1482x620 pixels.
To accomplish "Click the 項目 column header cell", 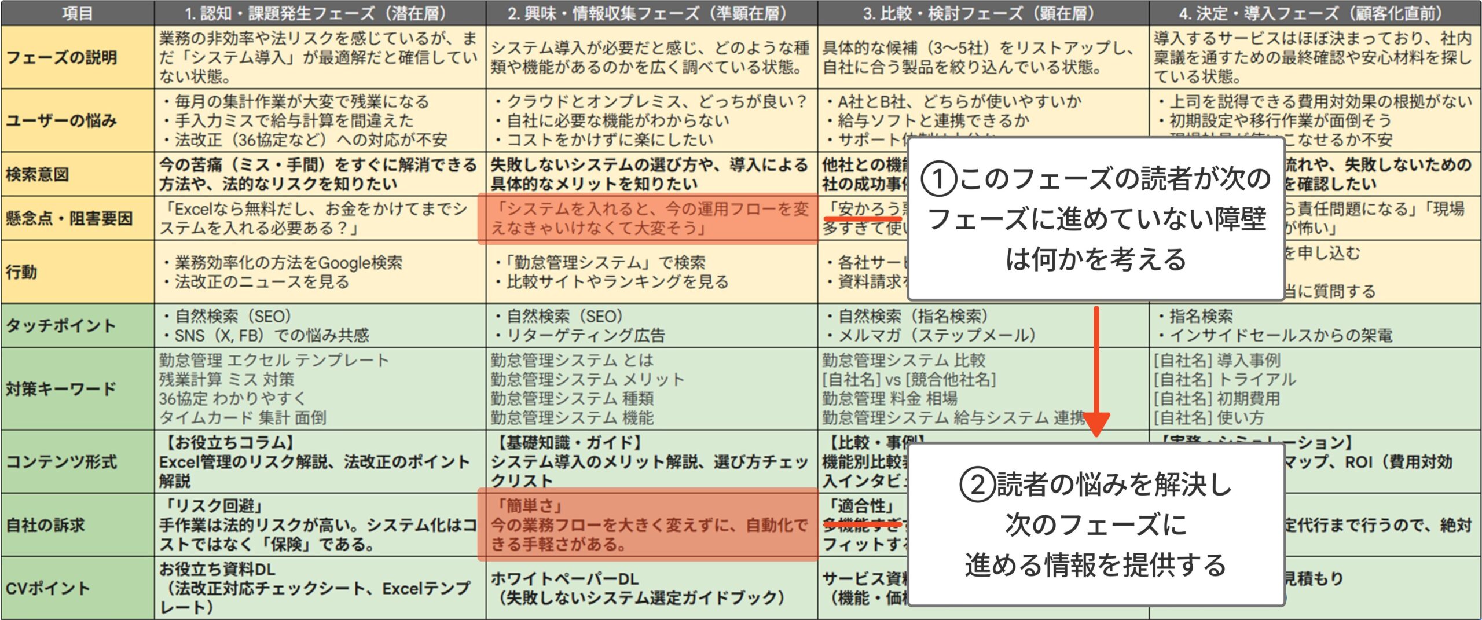I will [x=78, y=13].
